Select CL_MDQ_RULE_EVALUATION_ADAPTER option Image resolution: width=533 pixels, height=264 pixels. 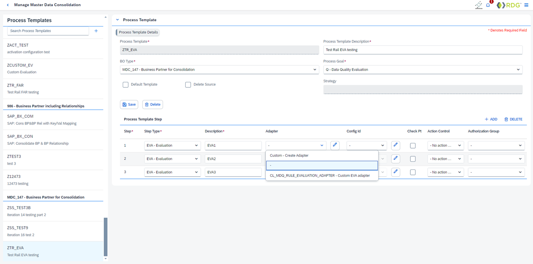(x=322, y=176)
